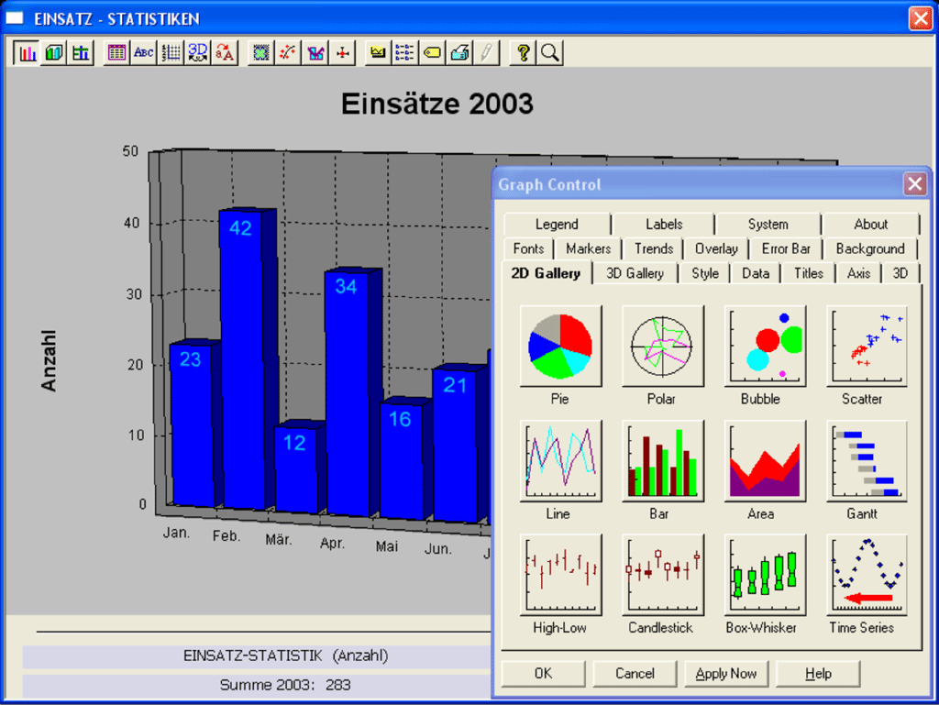
Task: Open the 3D Gallery tab
Action: click(x=635, y=273)
